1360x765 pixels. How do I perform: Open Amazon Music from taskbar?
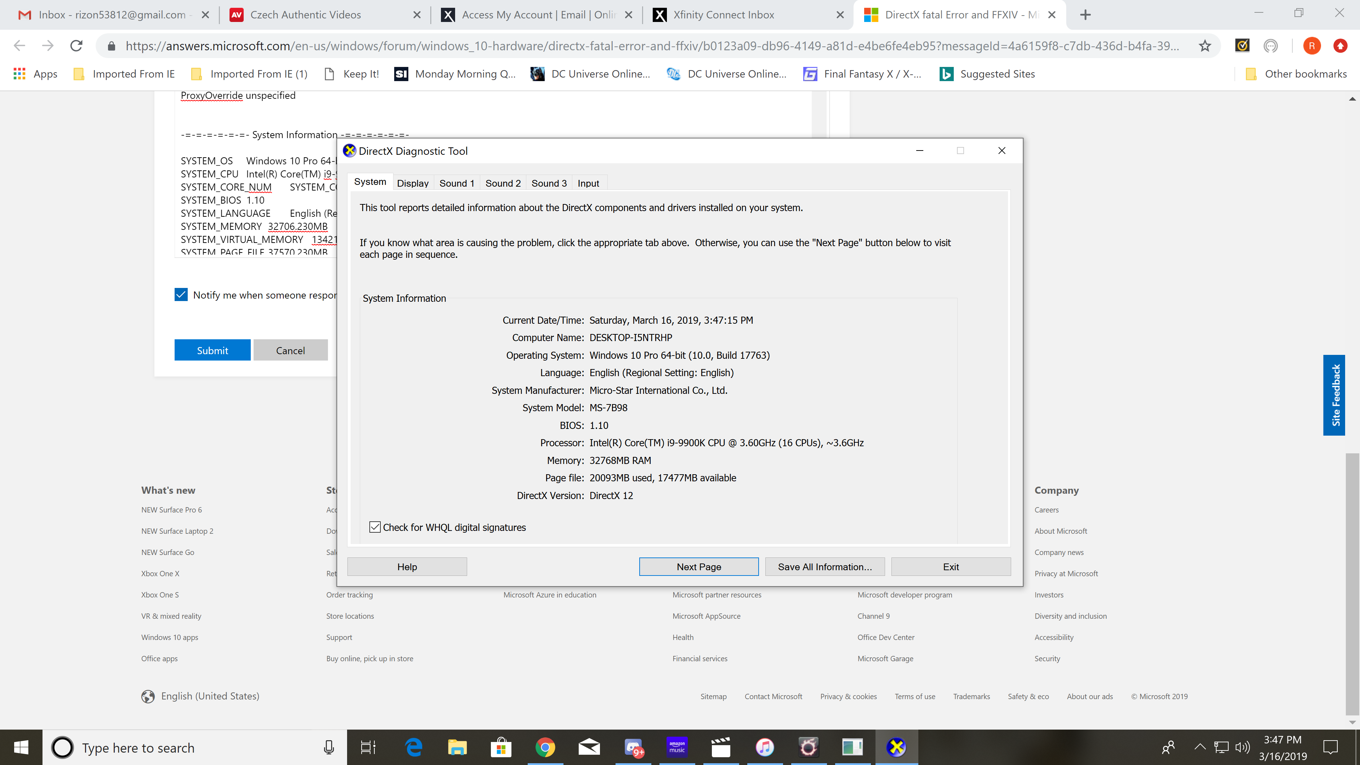point(677,748)
